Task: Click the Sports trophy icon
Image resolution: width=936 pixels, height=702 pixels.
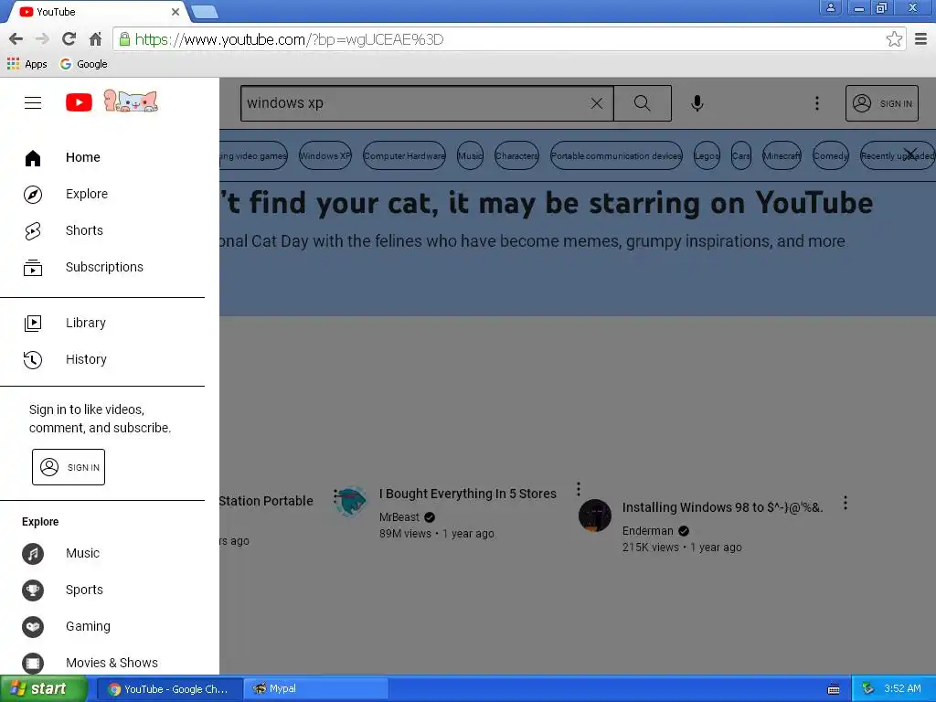Action: [33, 590]
